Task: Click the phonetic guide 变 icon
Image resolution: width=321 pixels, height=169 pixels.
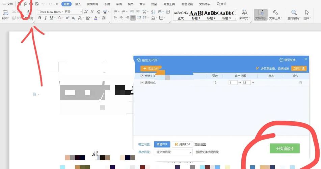Action: click(x=105, y=12)
